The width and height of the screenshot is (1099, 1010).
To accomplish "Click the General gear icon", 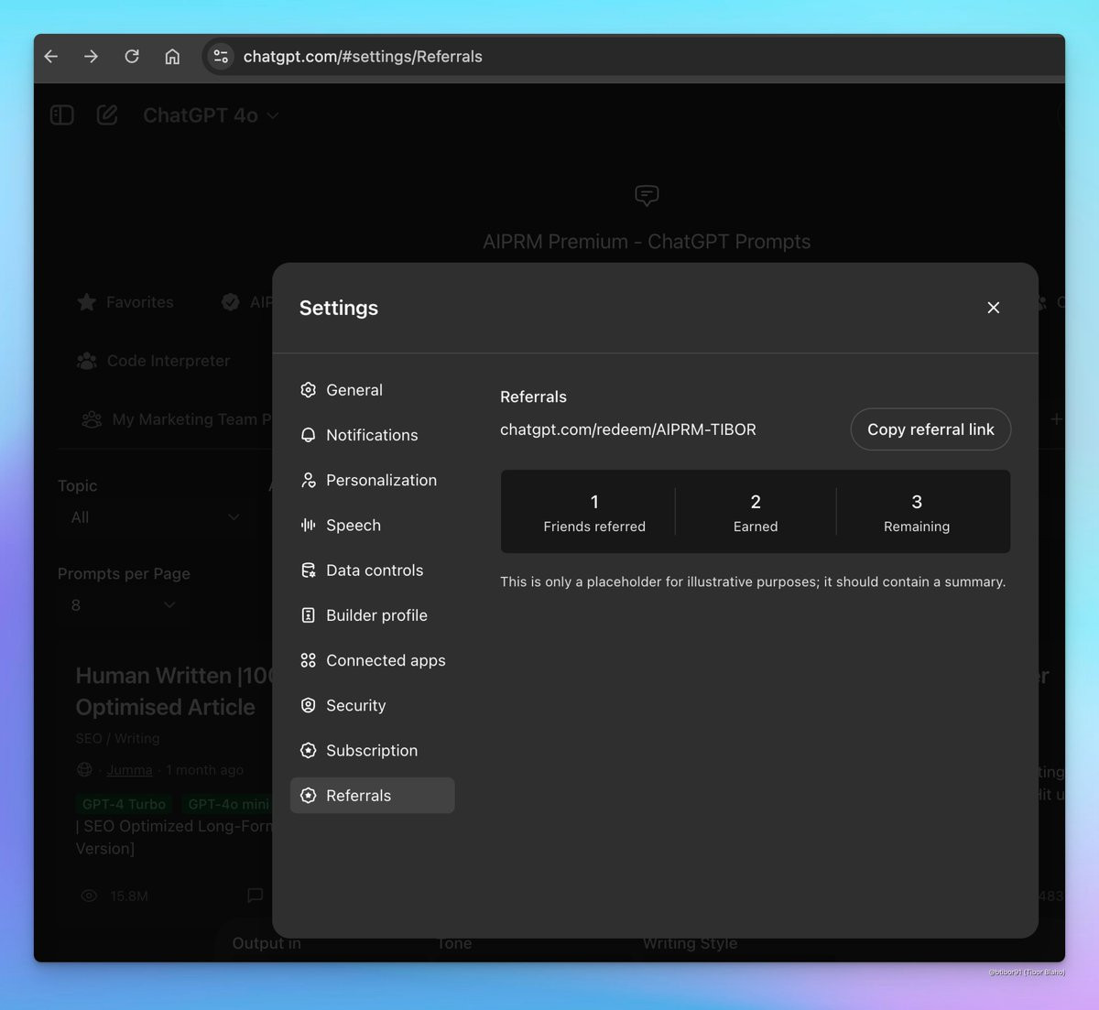I will tap(309, 390).
